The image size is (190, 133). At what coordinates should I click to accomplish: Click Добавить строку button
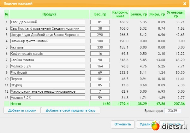click(22, 110)
